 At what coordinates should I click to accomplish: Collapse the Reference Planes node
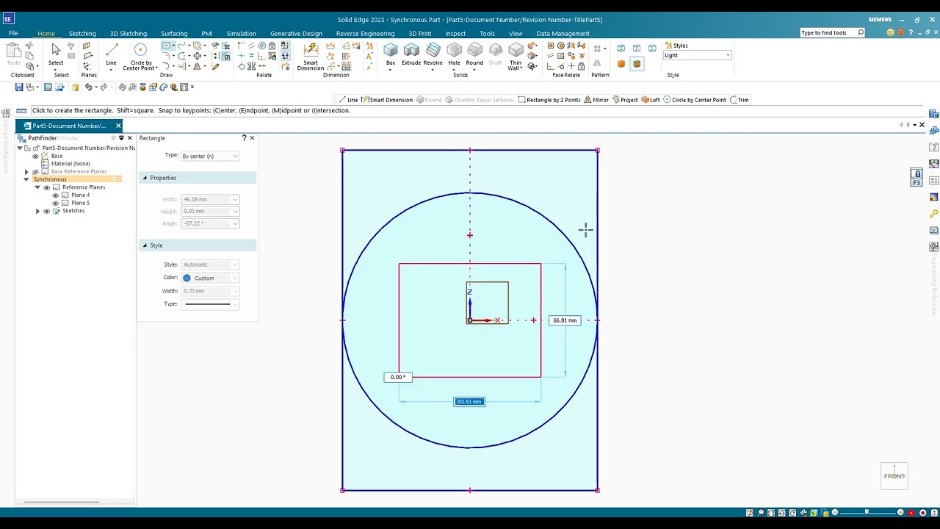tap(37, 187)
